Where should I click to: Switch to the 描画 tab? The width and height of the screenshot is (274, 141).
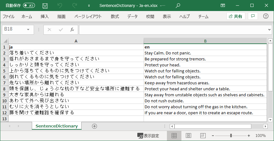click(61, 17)
